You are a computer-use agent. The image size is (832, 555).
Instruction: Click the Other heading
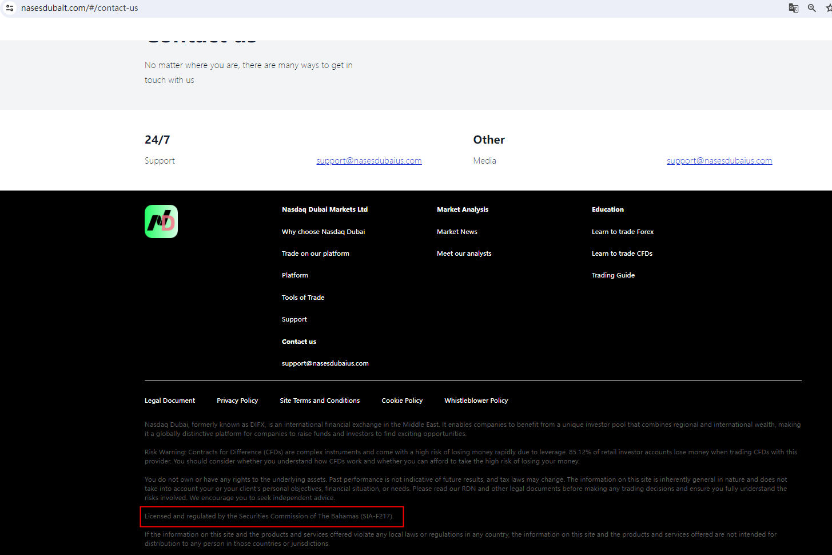pos(489,140)
